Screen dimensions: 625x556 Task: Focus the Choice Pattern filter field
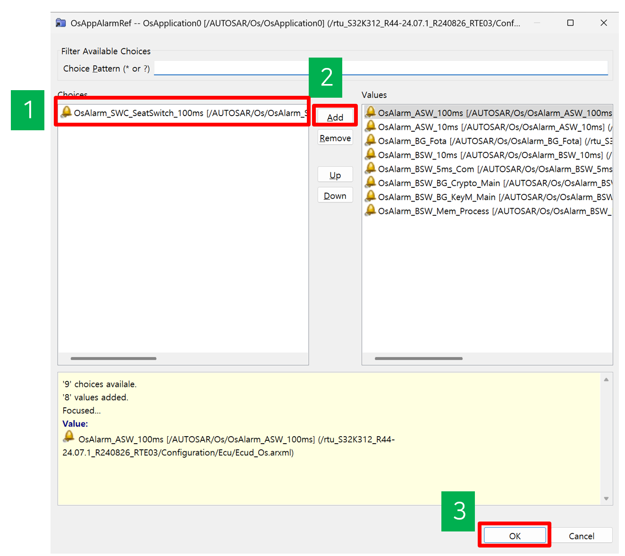[380, 68]
